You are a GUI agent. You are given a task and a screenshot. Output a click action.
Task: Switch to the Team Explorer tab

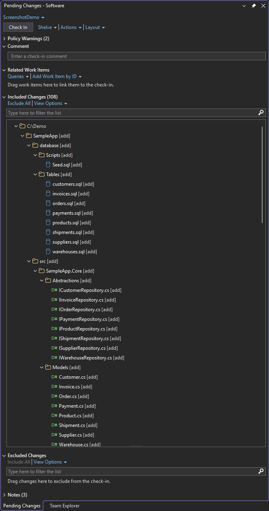(x=65, y=506)
